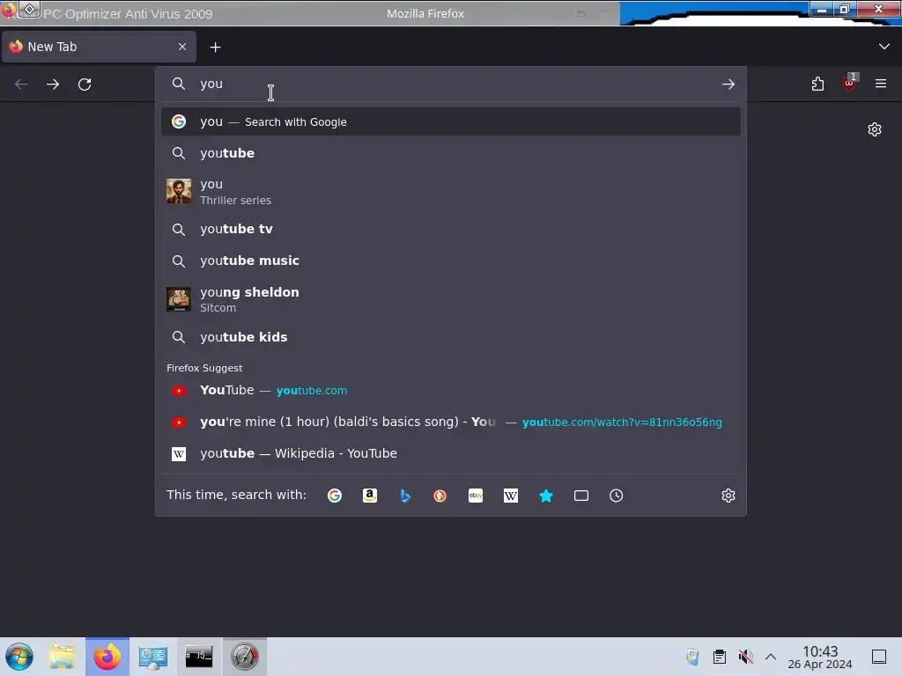Search this time with DuckDuckGo icon

(x=440, y=496)
